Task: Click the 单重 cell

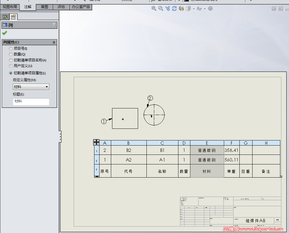Action: (x=232, y=171)
